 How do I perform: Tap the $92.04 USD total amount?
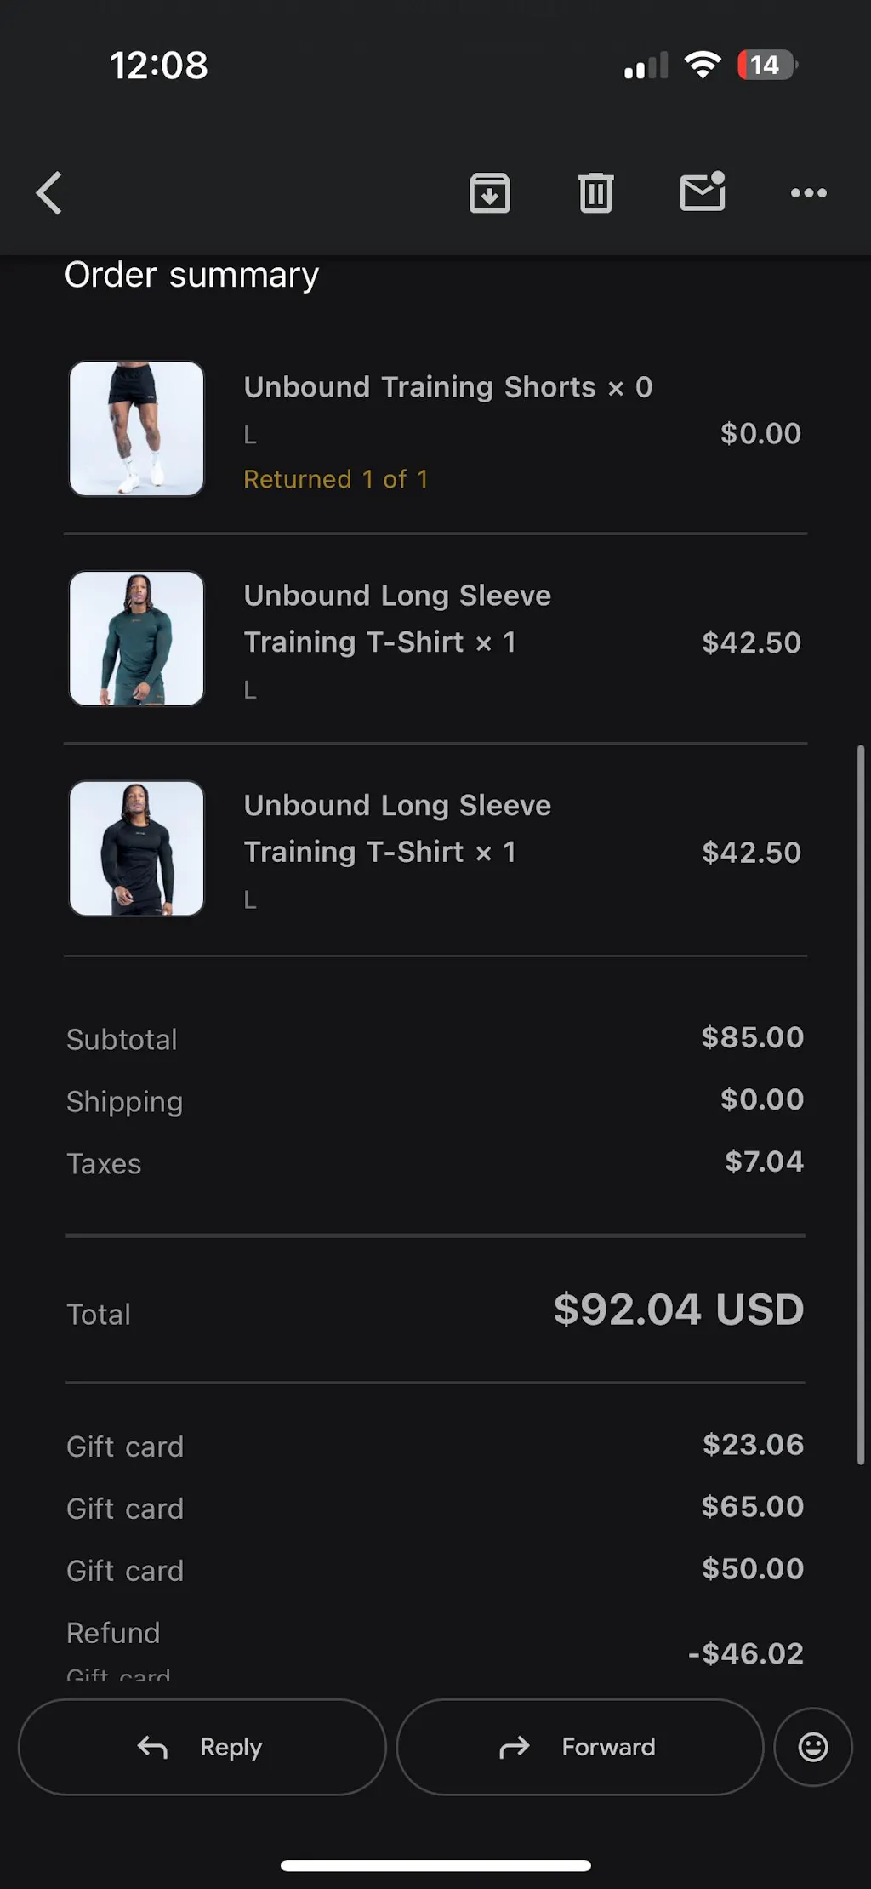click(679, 1309)
